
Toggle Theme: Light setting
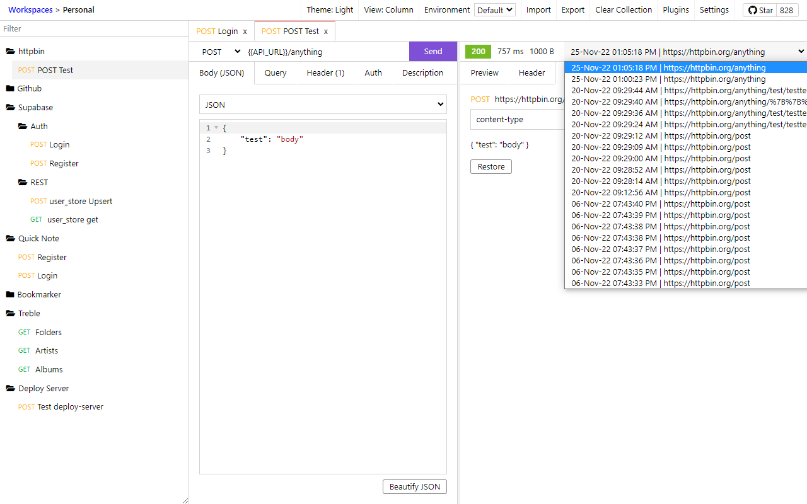pyautogui.click(x=330, y=10)
